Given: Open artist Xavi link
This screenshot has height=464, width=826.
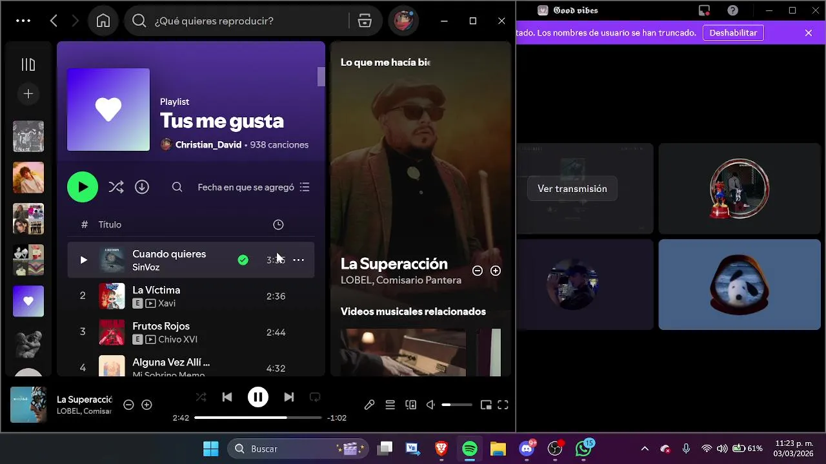Looking at the screenshot, I should [x=166, y=303].
